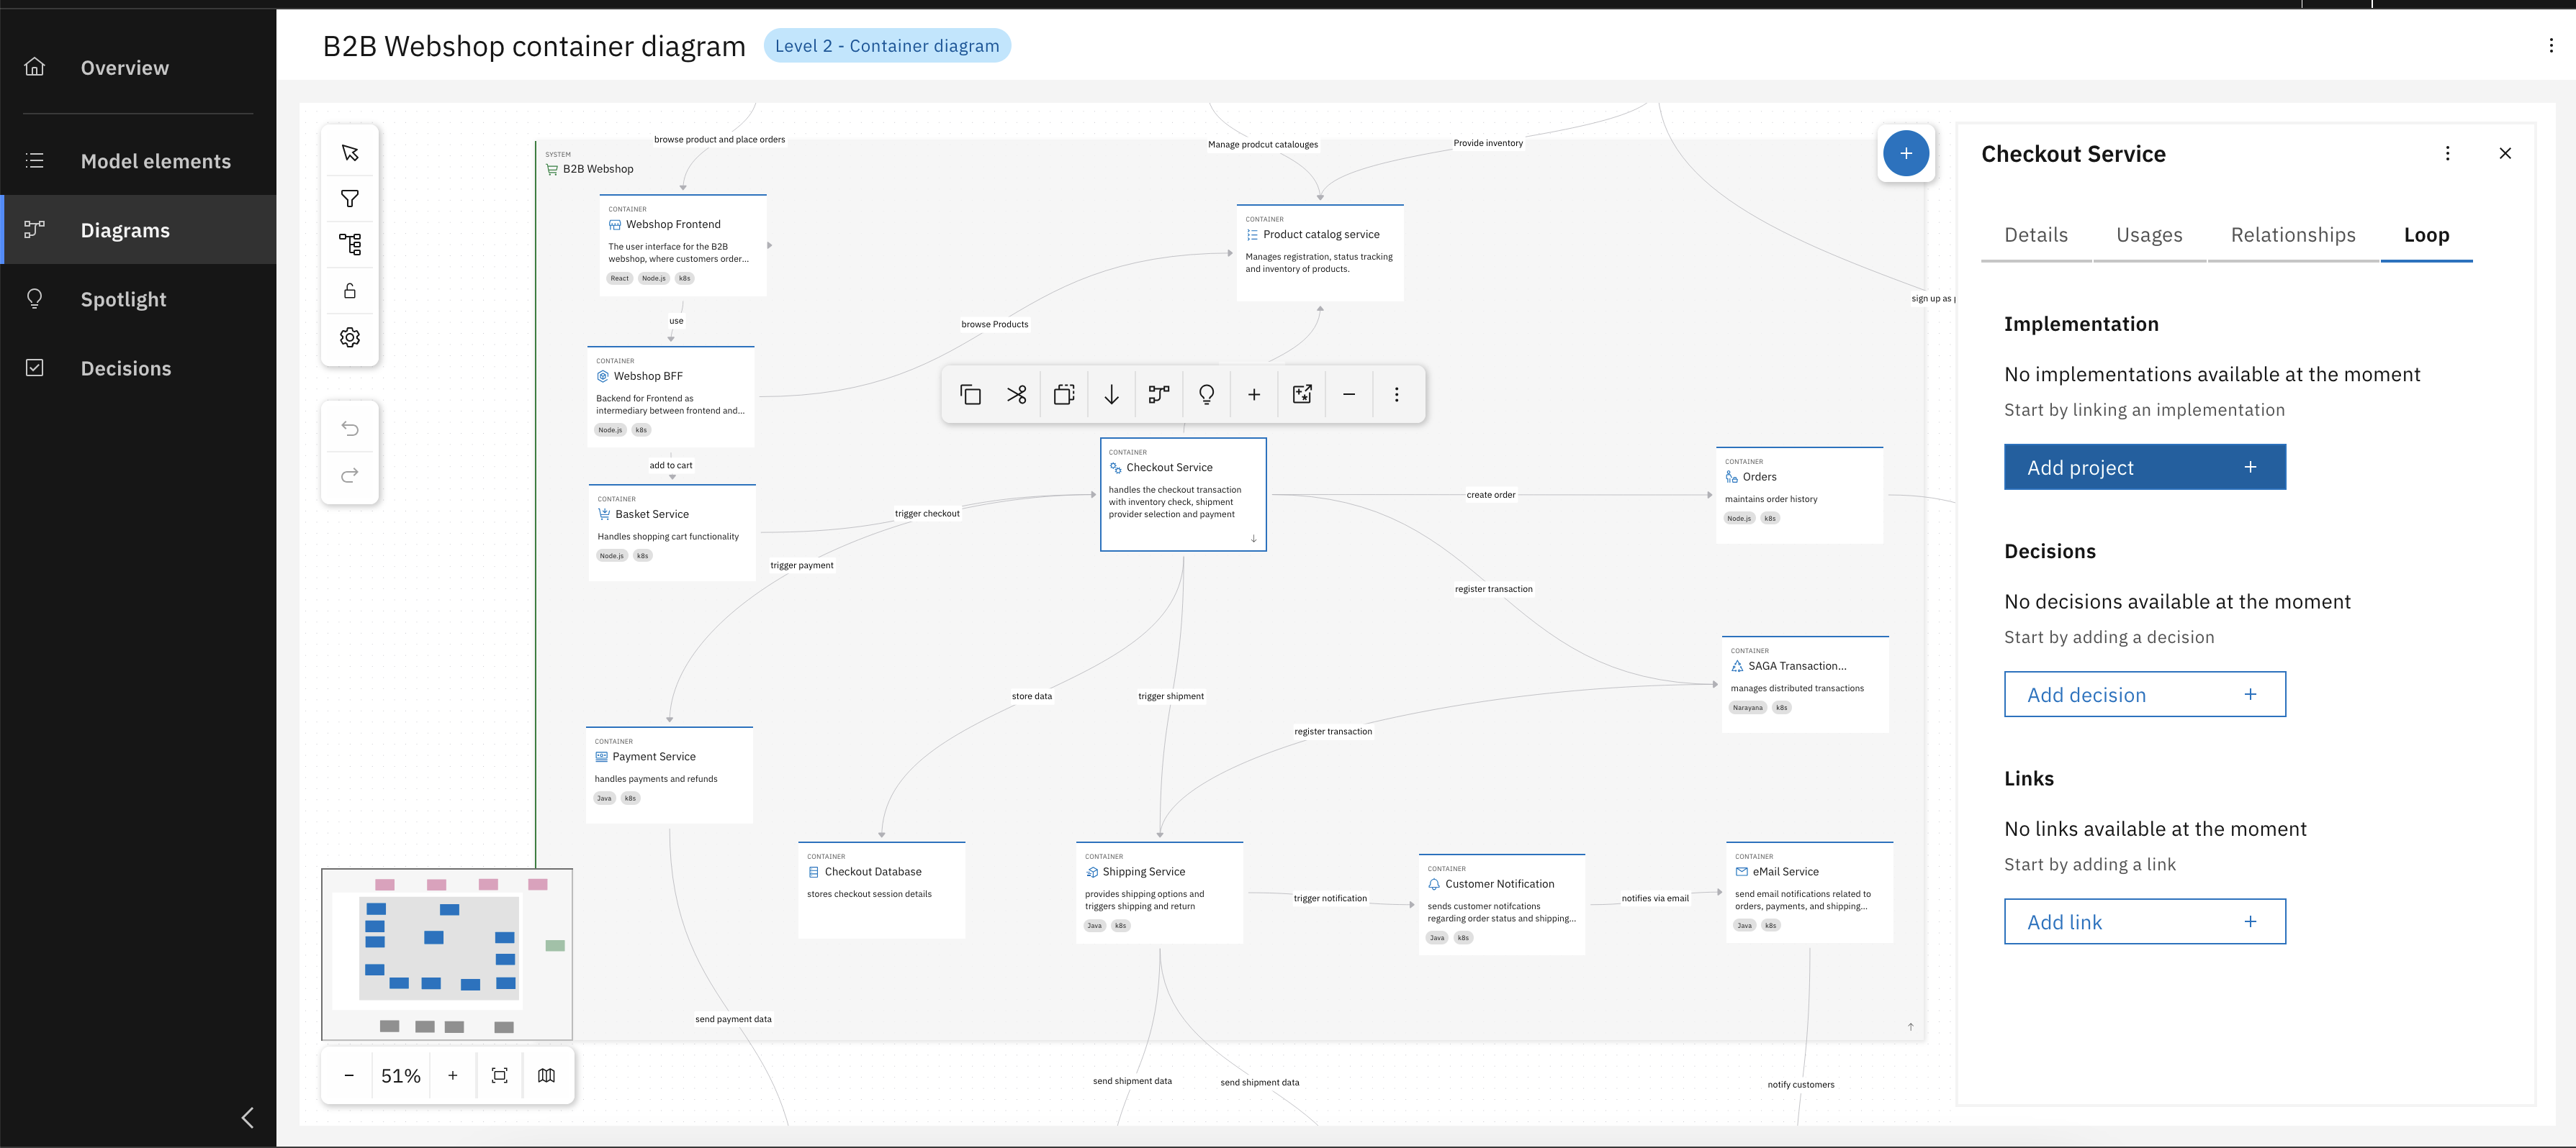Open the overflow menu on the floating toolbar
This screenshot has width=2576, height=1148.
coord(1396,393)
